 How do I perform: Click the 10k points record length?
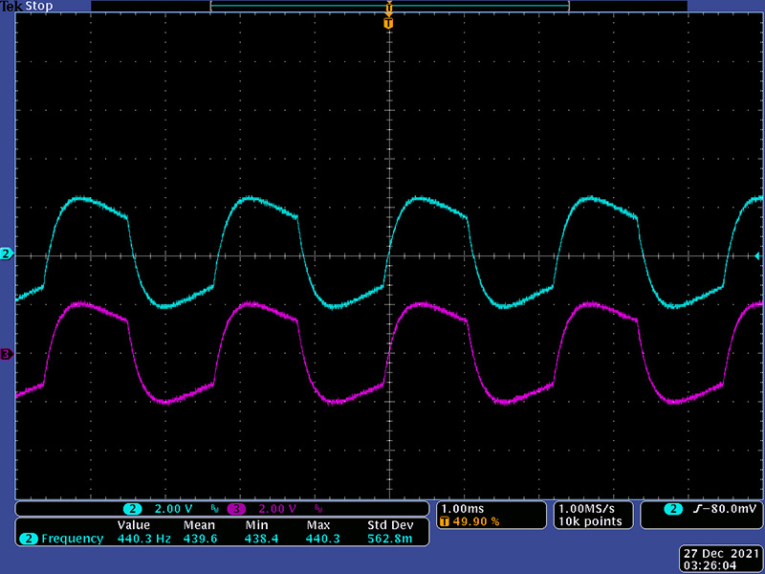click(x=591, y=521)
